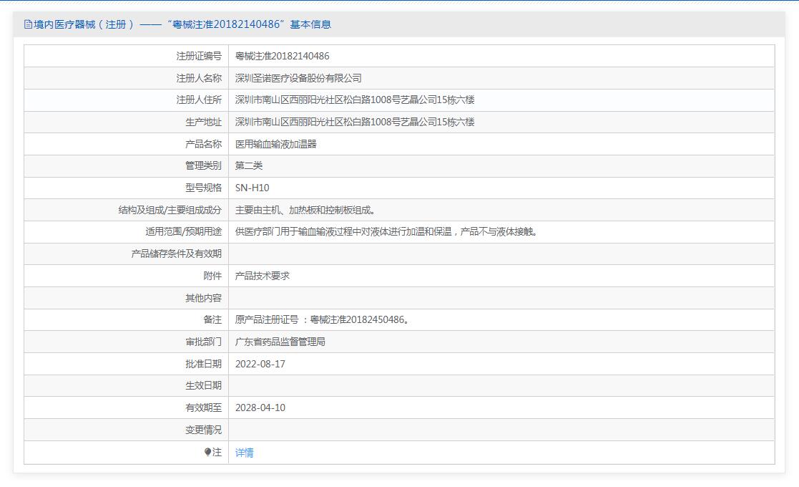Select the product name 医用输血输液加温器
The image size is (799, 487).
(x=275, y=144)
